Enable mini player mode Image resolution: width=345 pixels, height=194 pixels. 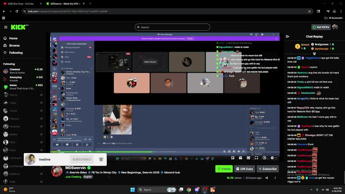(x=233, y=158)
